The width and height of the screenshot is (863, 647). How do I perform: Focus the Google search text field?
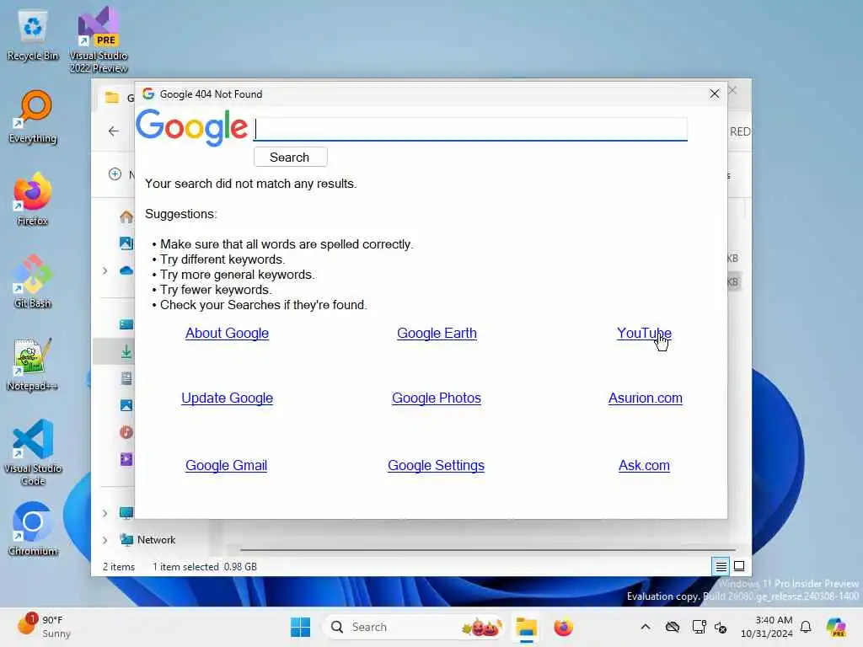(470, 129)
